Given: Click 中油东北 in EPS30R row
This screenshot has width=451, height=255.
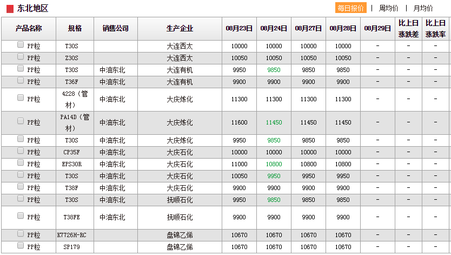Looking at the screenshot, I should 112,164.
